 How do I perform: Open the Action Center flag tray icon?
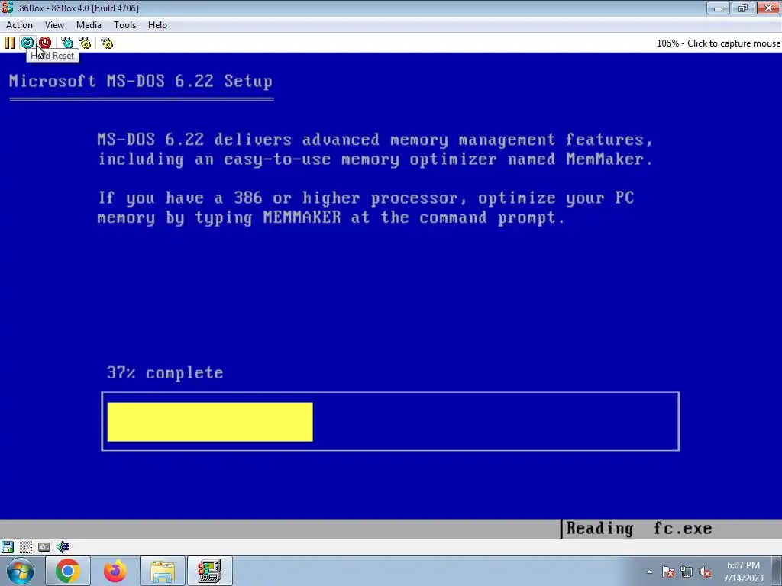point(668,572)
